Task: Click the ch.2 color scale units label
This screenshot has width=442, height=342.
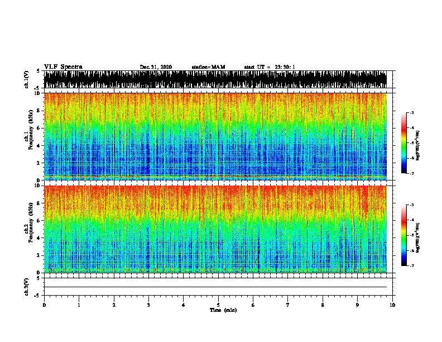Action: tap(417, 237)
